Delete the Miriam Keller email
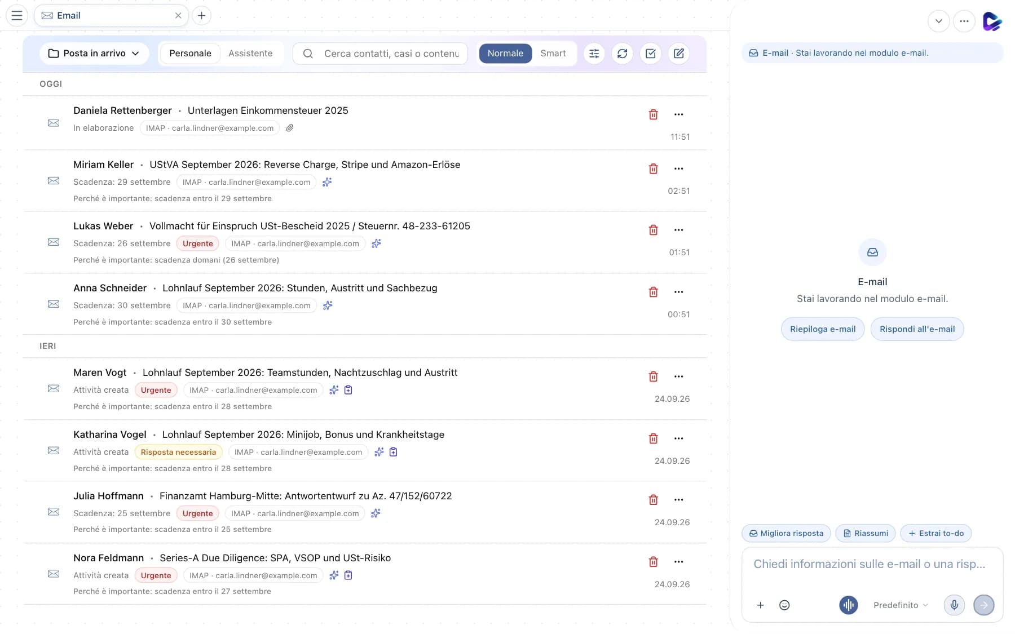 point(654,169)
